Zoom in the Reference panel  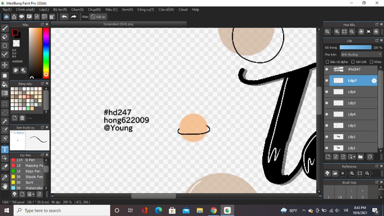(352, 173)
